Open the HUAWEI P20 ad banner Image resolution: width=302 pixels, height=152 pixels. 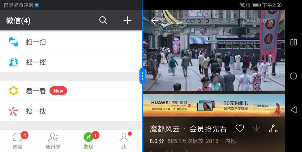click(214, 105)
